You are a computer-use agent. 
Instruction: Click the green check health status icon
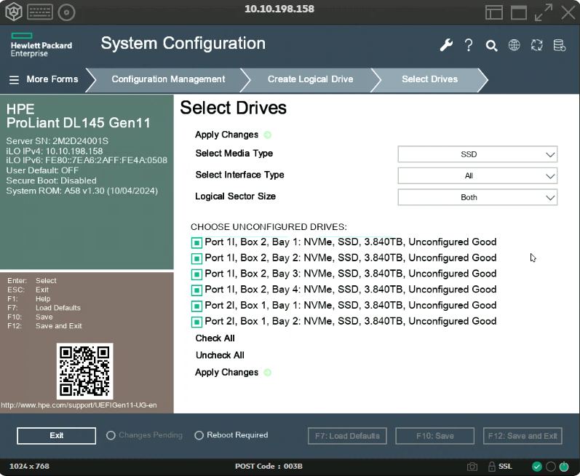pyautogui.click(x=537, y=467)
